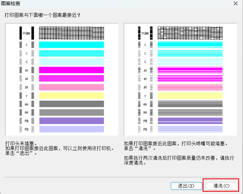Click the lightest purple PB bar in left pattern
Screen dimensions: 243x194
click(71, 129)
